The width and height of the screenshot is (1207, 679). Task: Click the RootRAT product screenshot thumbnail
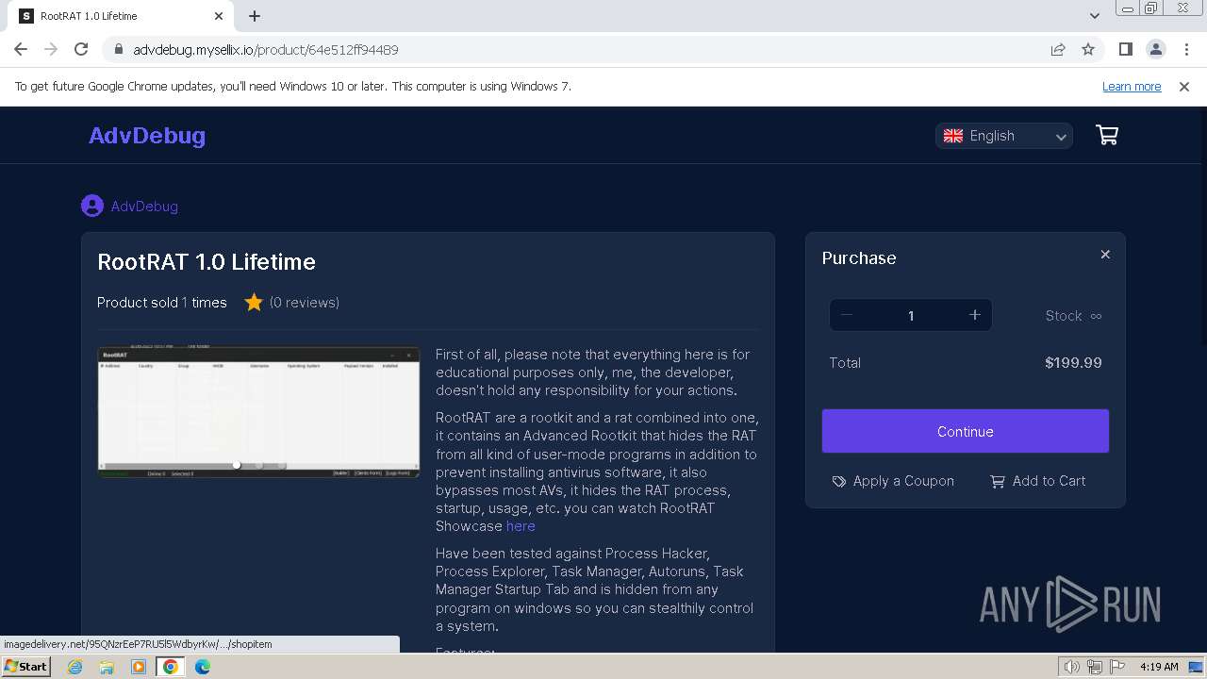tap(258, 412)
